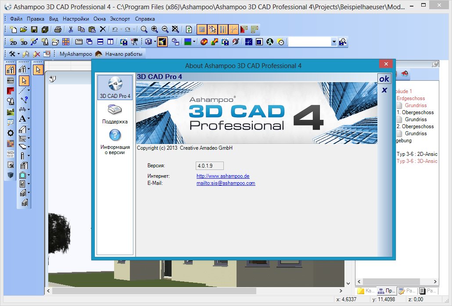452x306 pixels.
Task: Open the gear settings icon in left sidebar
Action: pyautogui.click(x=11, y=133)
